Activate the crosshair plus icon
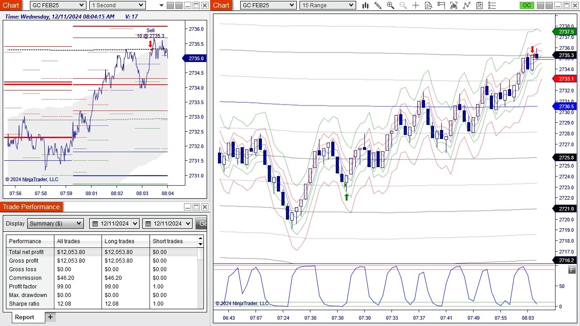580x326 pixels. pos(416,5)
